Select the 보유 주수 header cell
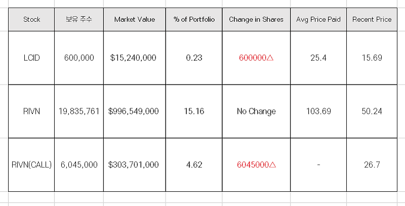Image resolution: width=405 pixels, height=206 pixels. click(x=79, y=20)
